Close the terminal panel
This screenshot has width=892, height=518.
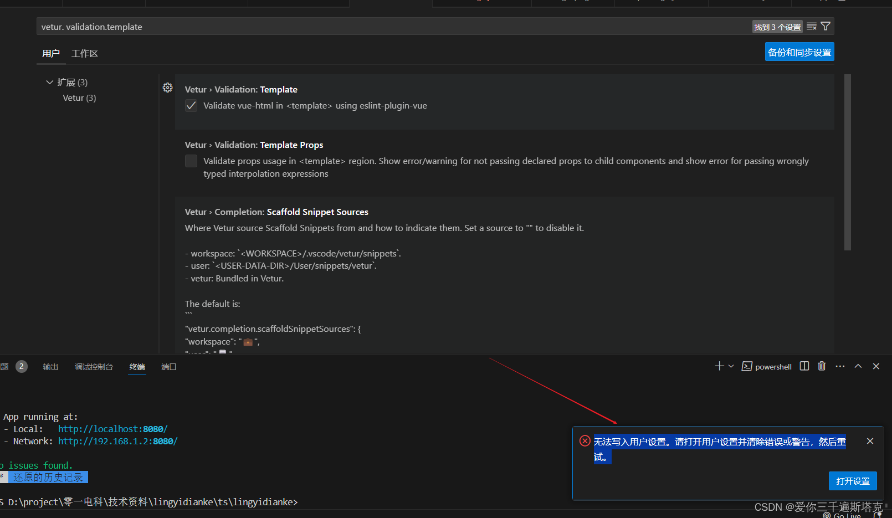[876, 366]
